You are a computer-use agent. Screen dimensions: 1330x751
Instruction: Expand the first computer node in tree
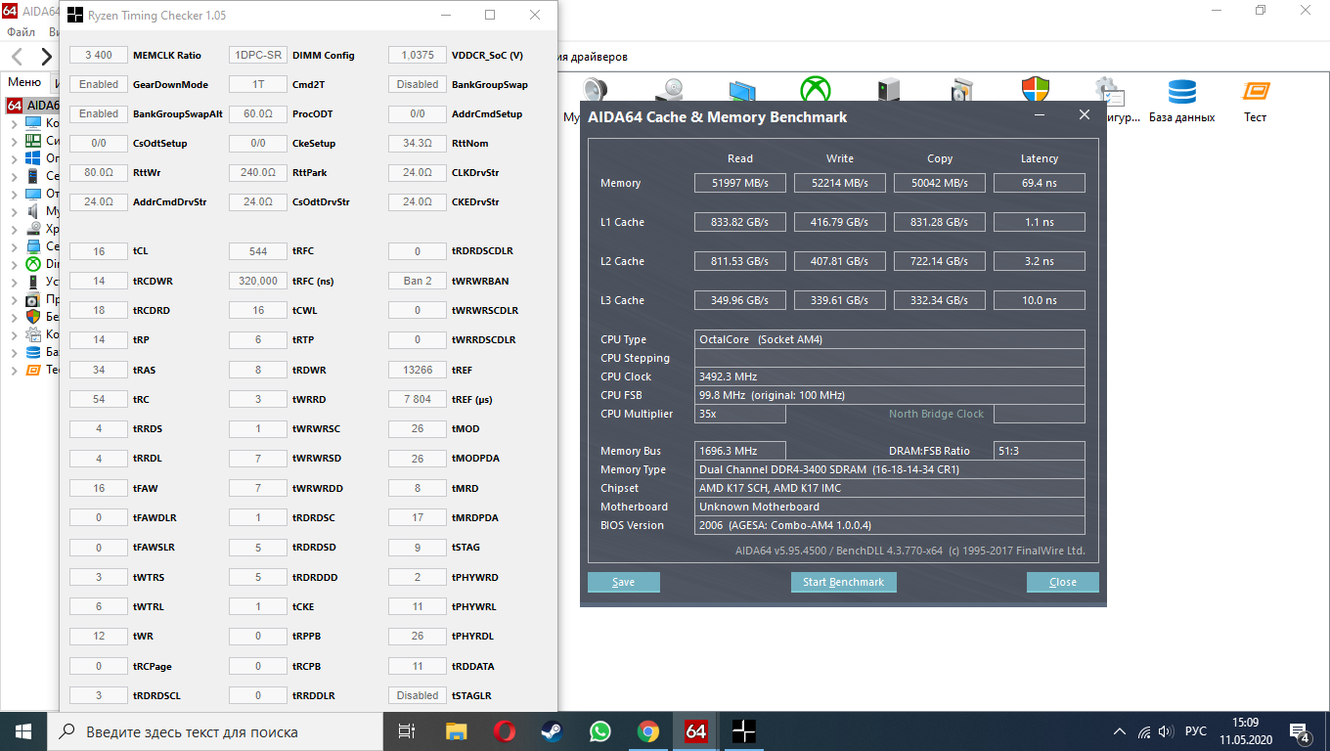(14, 123)
